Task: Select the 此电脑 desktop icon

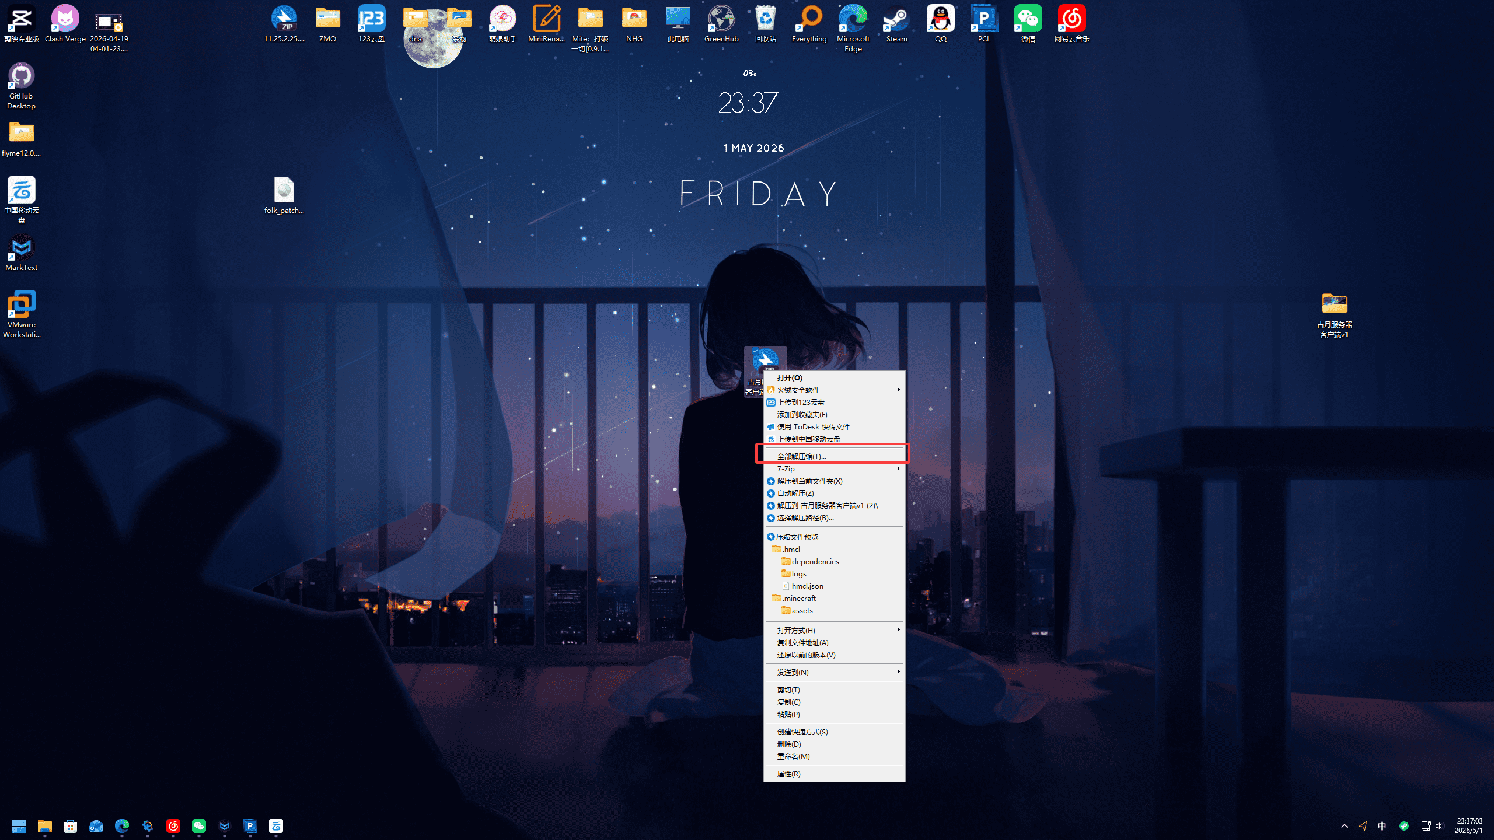Action: [678, 24]
